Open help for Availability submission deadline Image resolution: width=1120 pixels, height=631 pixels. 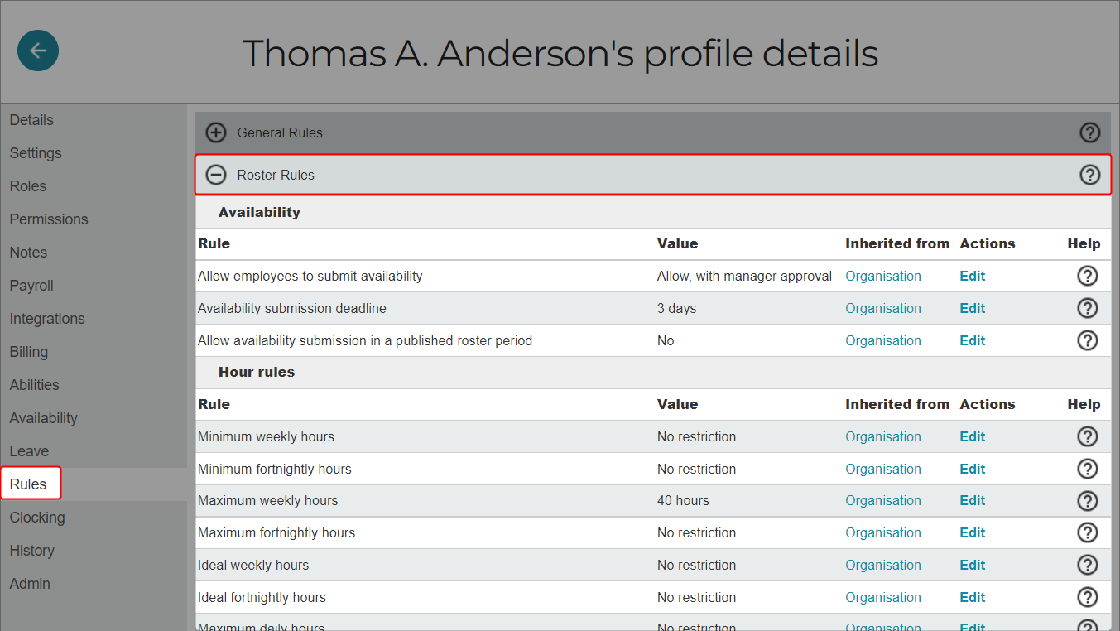pyautogui.click(x=1088, y=308)
